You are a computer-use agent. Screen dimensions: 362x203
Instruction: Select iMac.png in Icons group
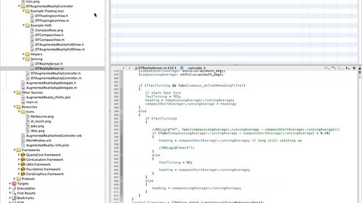[x=38, y=131]
